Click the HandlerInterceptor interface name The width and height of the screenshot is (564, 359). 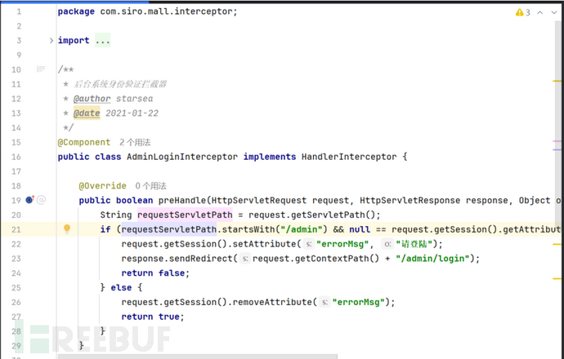pyautogui.click(x=347, y=157)
